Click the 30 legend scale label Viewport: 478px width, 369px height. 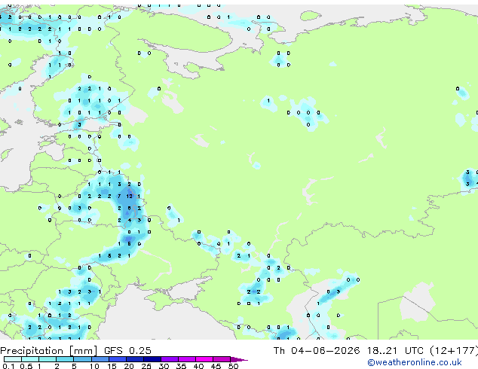(x=164, y=366)
